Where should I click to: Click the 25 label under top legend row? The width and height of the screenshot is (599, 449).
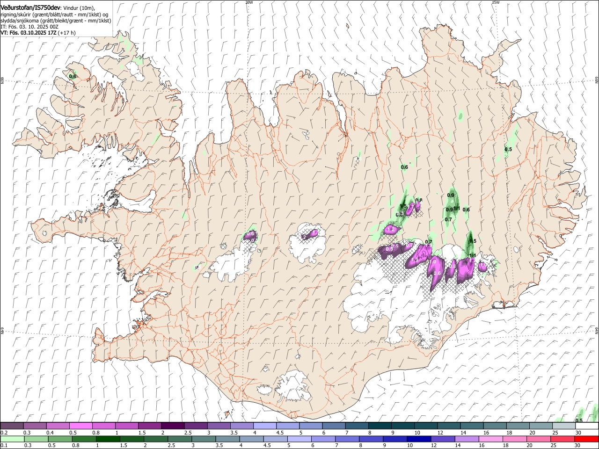click(555, 433)
